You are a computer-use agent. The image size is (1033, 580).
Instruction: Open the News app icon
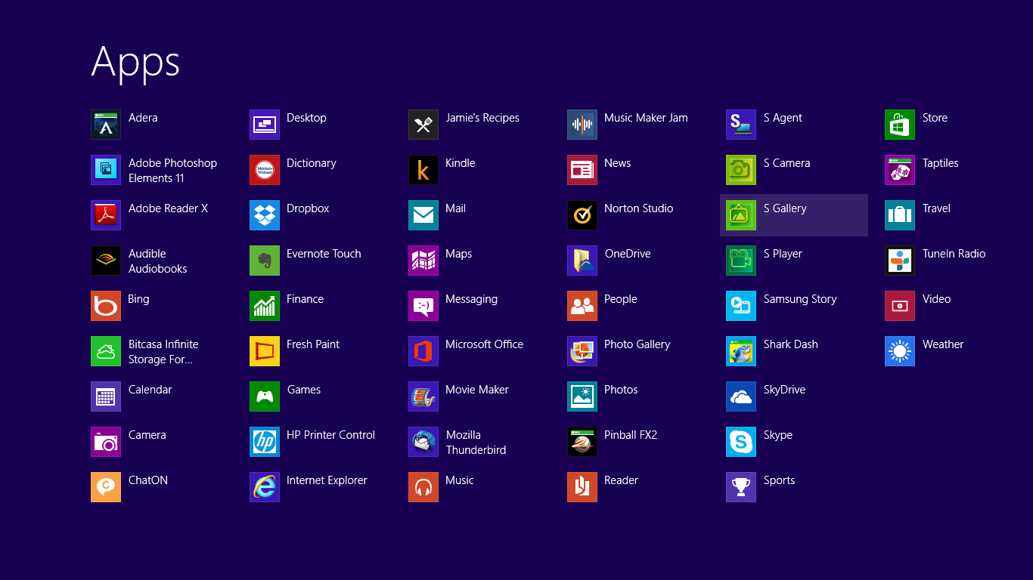pyautogui.click(x=582, y=170)
